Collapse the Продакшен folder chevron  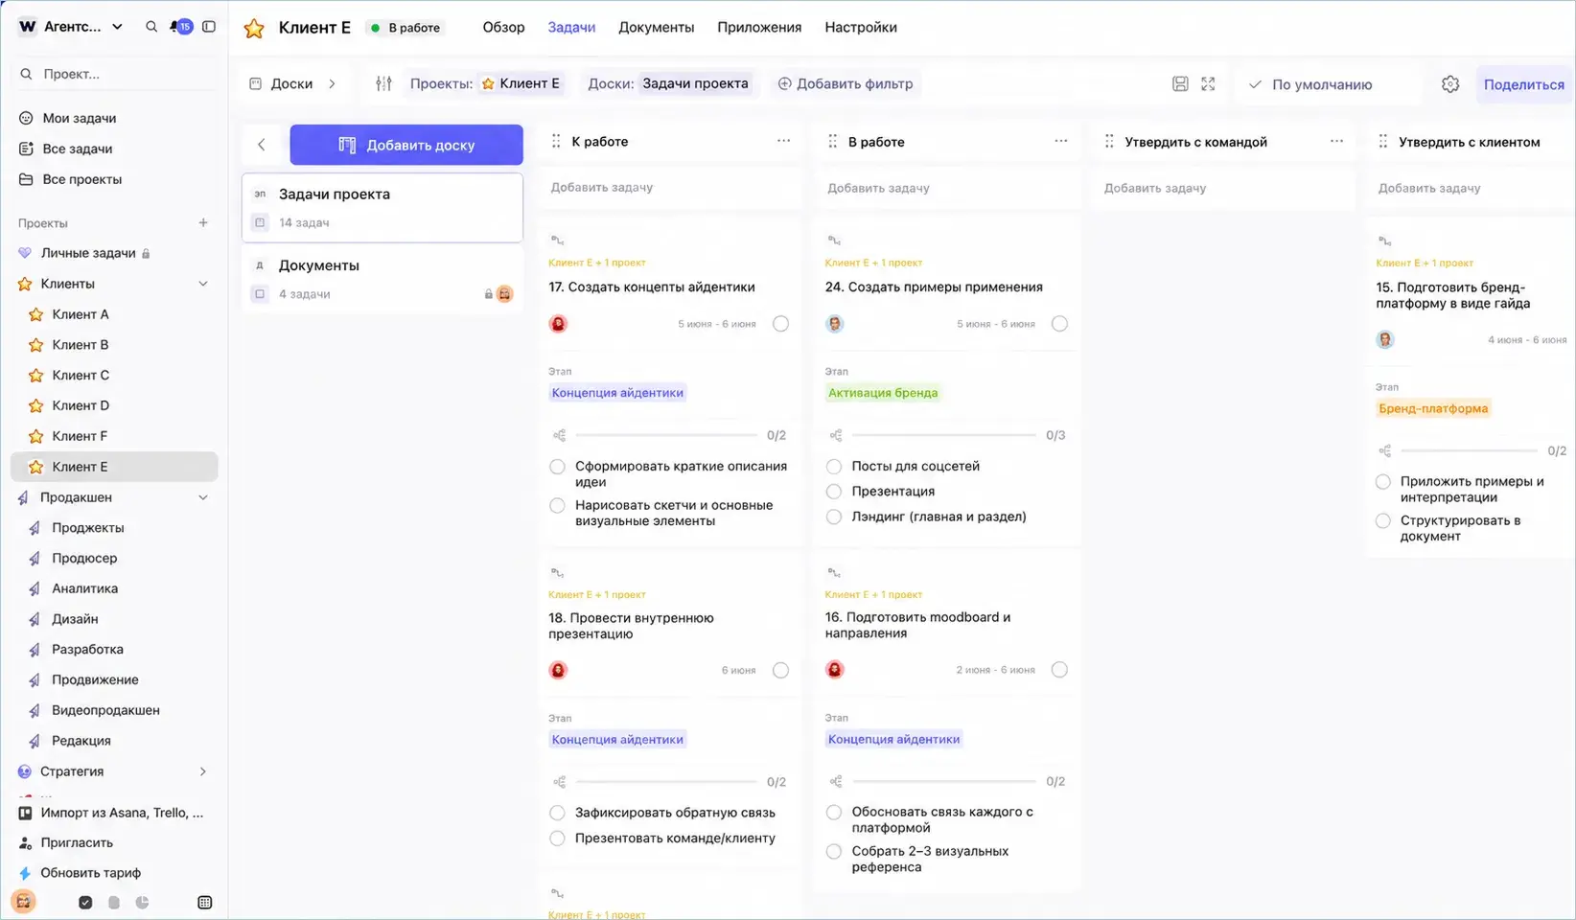[203, 497]
